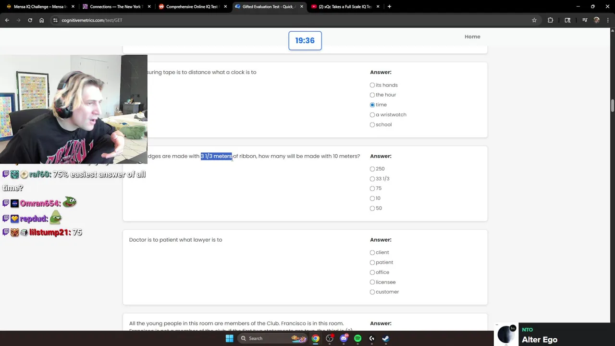The height and width of the screenshot is (346, 615).
Task: Click the 19:36 countdown timer box
Action: [305, 40]
